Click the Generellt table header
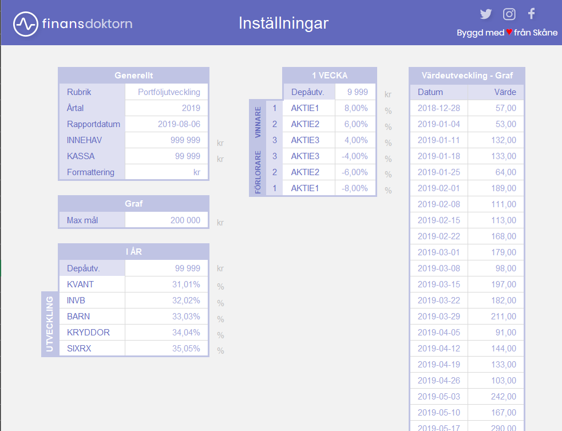Screen dimensions: 562x431 pyautogui.click(x=133, y=76)
